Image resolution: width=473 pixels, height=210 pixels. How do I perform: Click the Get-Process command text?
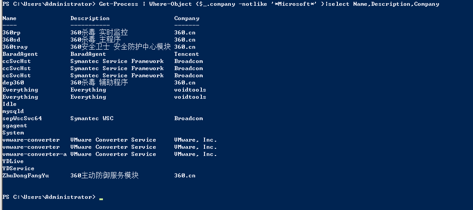119,4
